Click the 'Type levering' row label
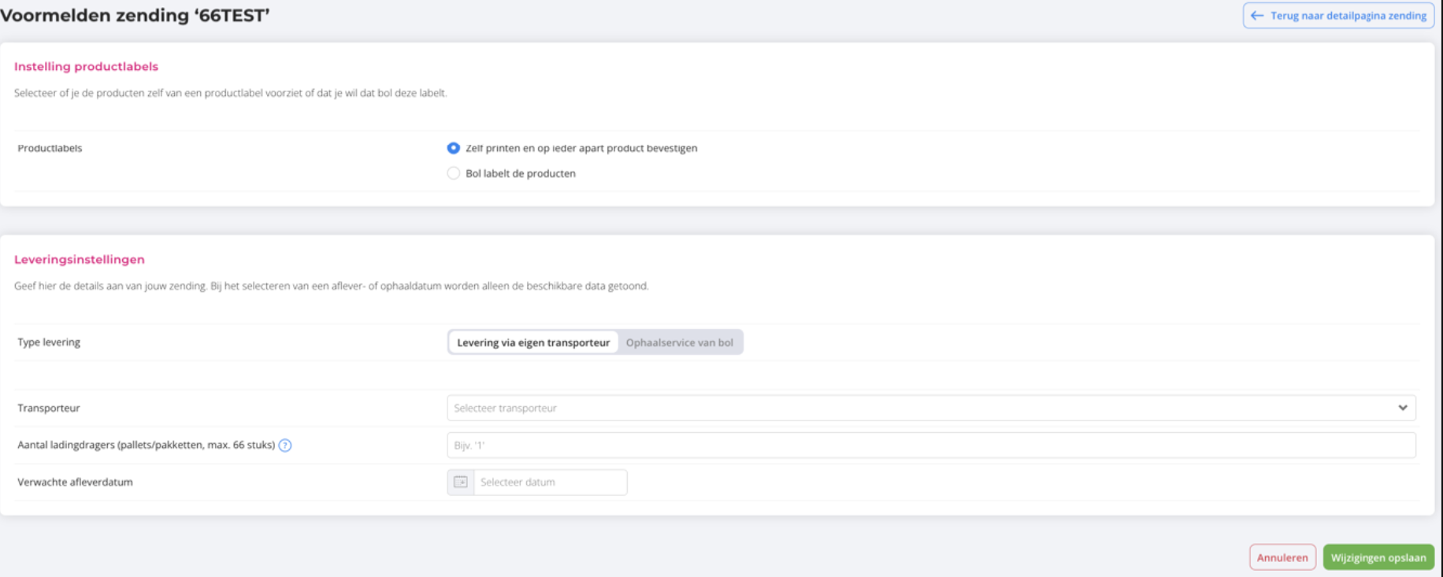The width and height of the screenshot is (1443, 577). [49, 342]
